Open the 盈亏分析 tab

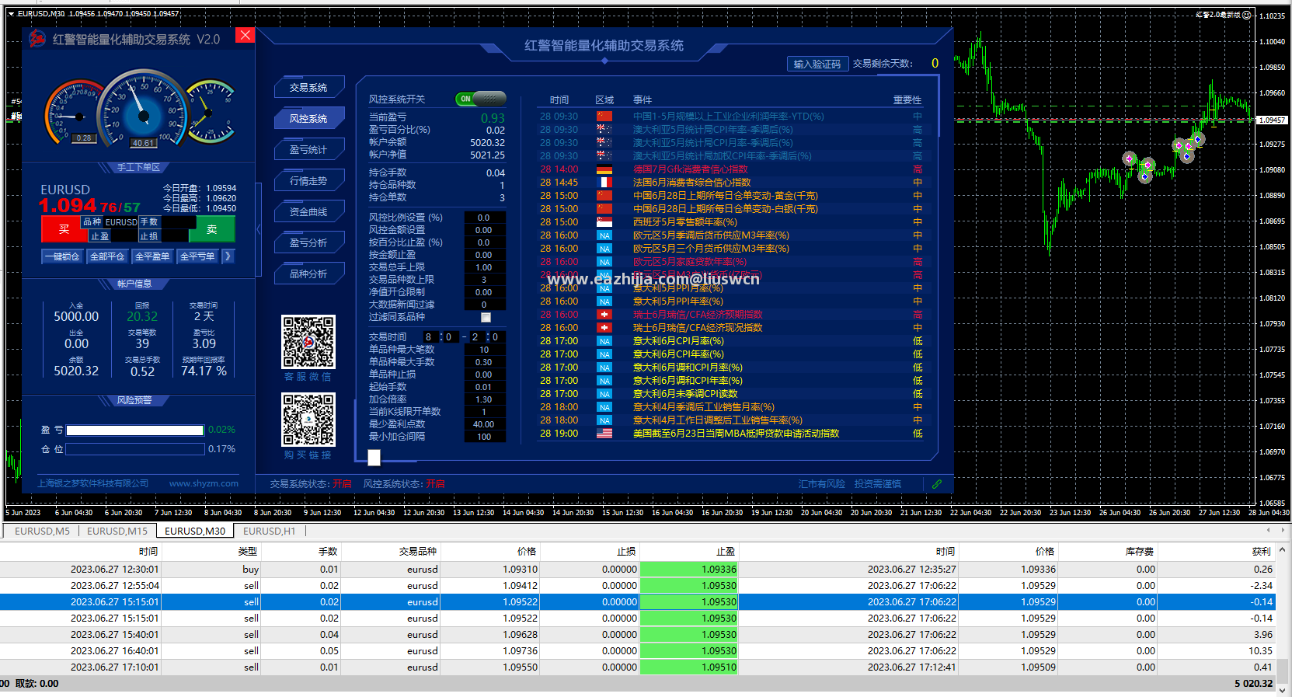coord(309,243)
